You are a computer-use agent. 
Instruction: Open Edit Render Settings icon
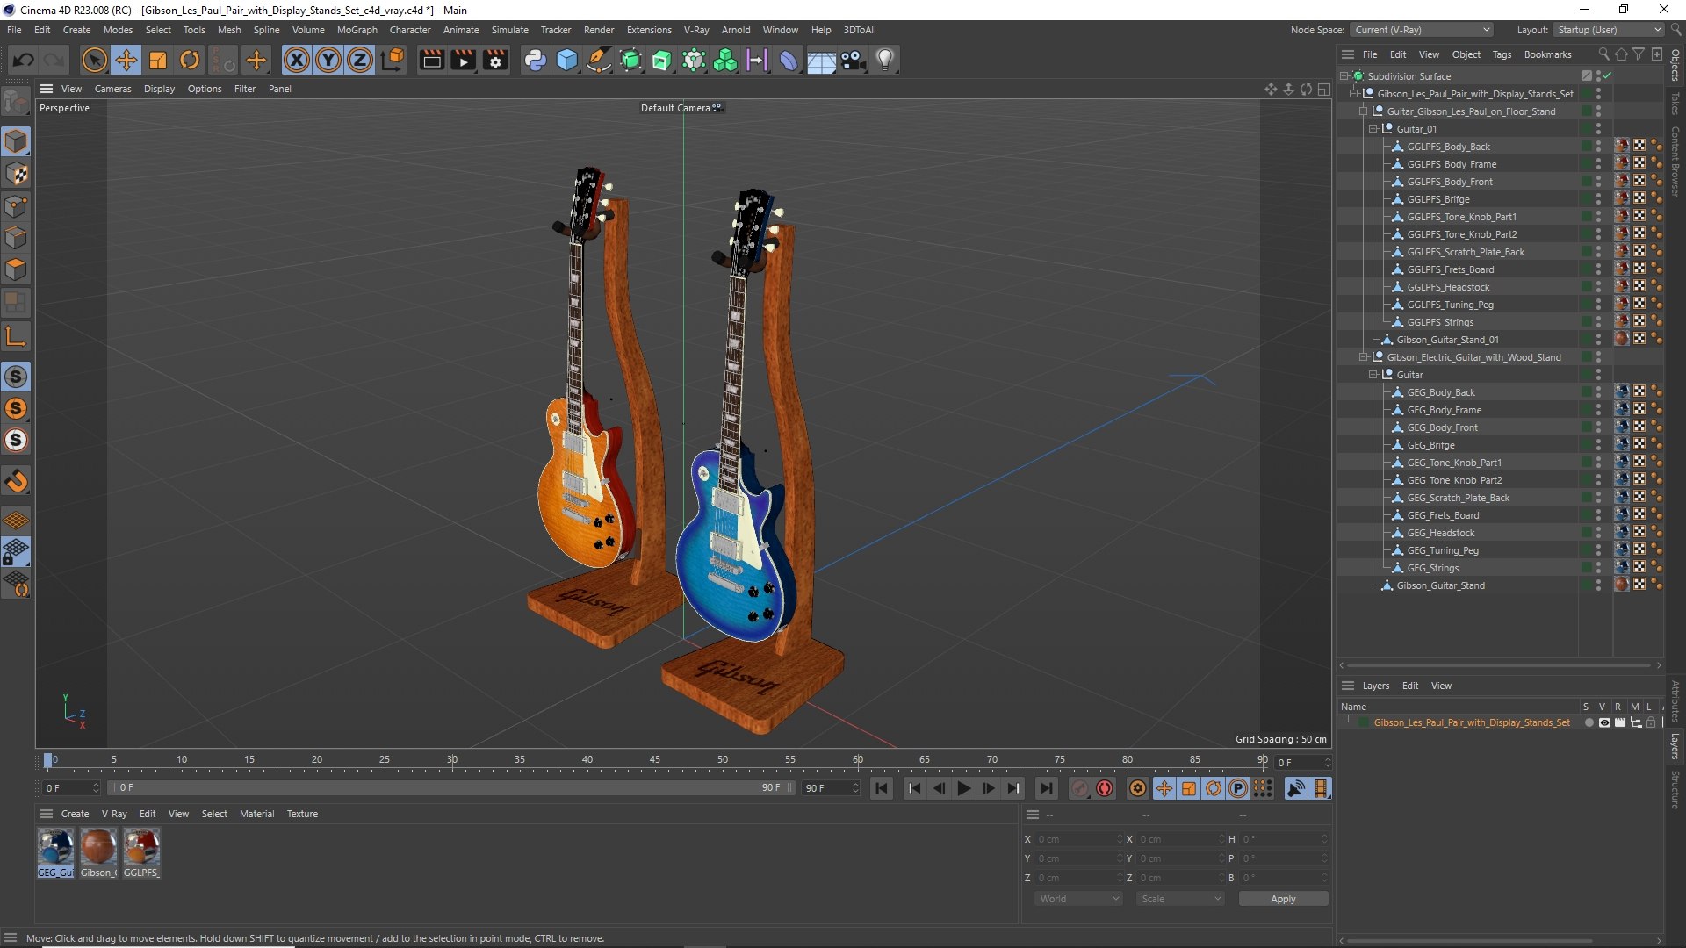tap(496, 60)
